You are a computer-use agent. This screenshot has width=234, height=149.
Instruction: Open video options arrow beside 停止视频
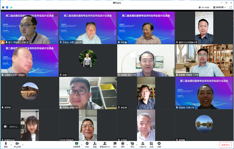click(x=23, y=144)
